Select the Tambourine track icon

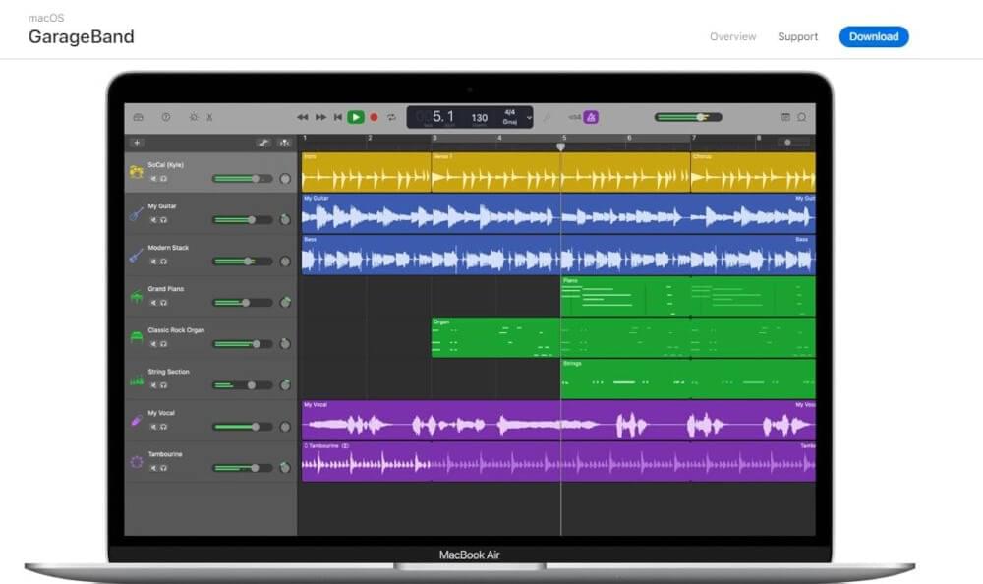coord(136,462)
